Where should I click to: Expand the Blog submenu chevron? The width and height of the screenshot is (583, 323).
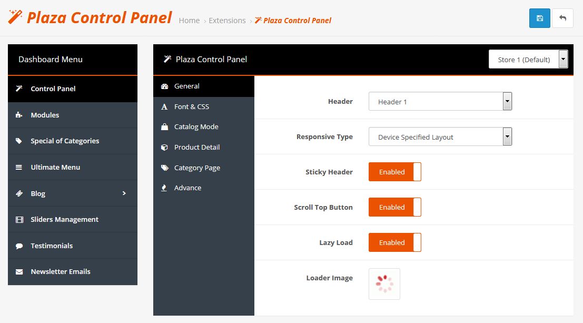(124, 193)
